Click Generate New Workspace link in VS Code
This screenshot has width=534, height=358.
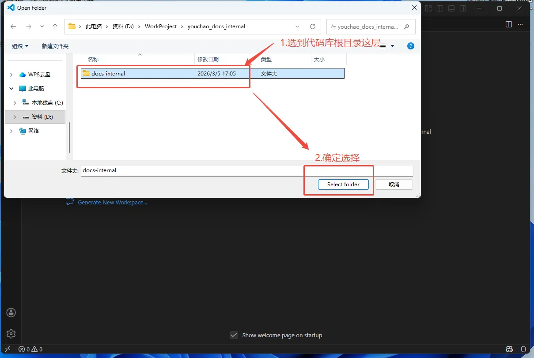click(x=112, y=202)
